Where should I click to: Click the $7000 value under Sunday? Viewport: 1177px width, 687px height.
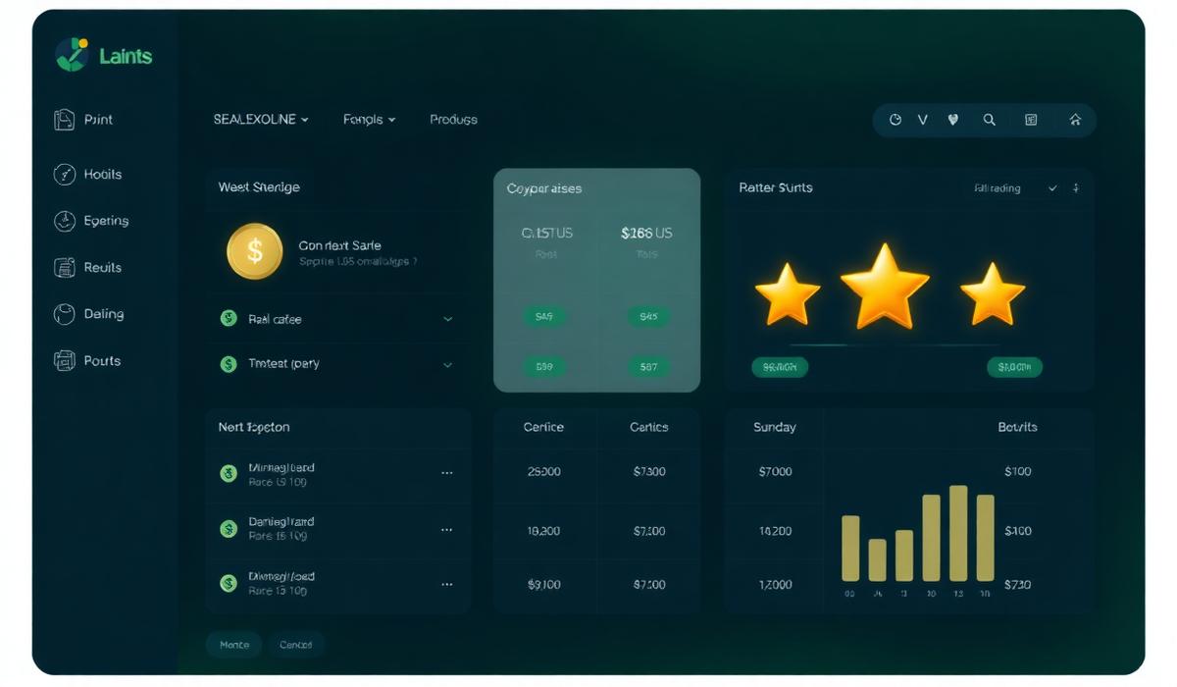pyautogui.click(x=775, y=471)
